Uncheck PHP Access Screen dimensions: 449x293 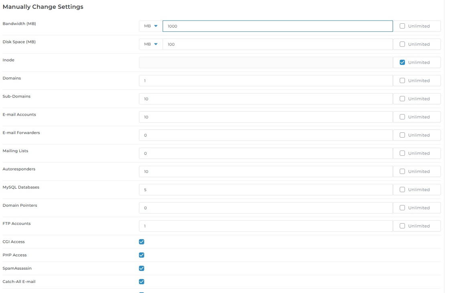pyautogui.click(x=142, y=255)
